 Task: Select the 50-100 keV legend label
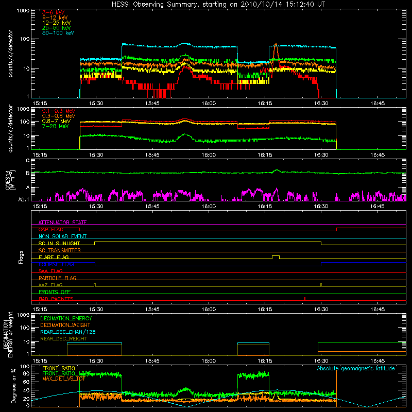click(58, 33)
